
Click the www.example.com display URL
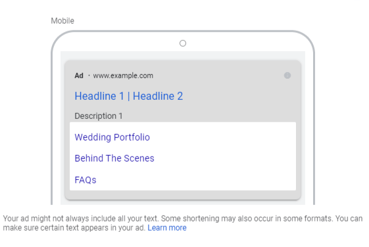pos(123,76)
